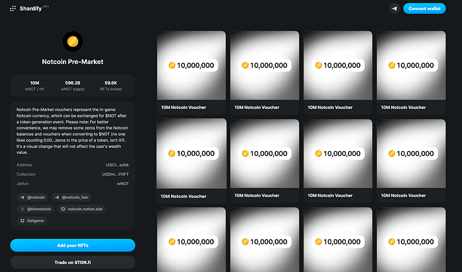Open Trade on STON.fi button
This screenshot has height=272, width=462.
(x=73, y=262)
